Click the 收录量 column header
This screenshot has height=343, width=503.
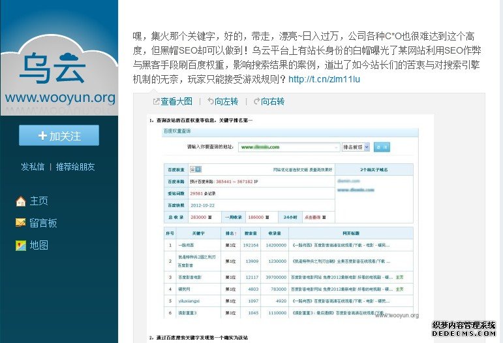point(275,233)
